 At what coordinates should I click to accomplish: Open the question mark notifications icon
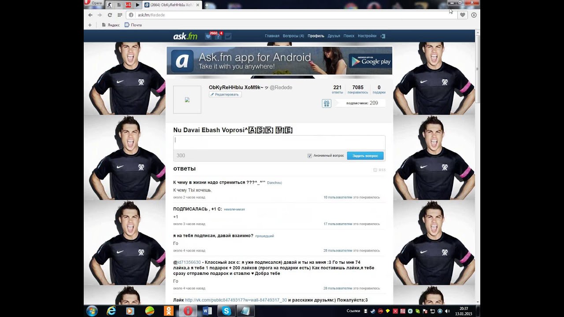(218, 36)
